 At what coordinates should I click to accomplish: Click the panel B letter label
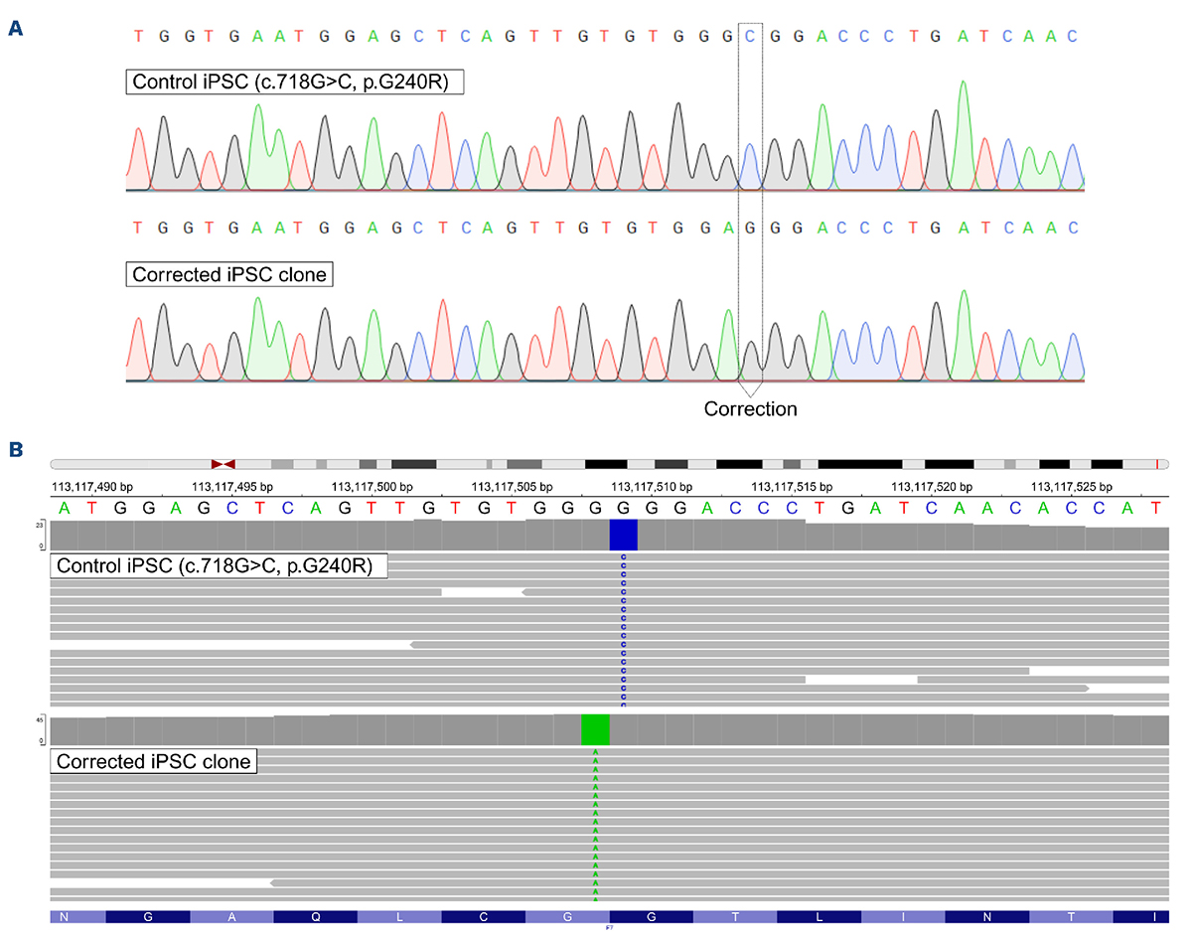pyautogui.click(x=15, y=449)
